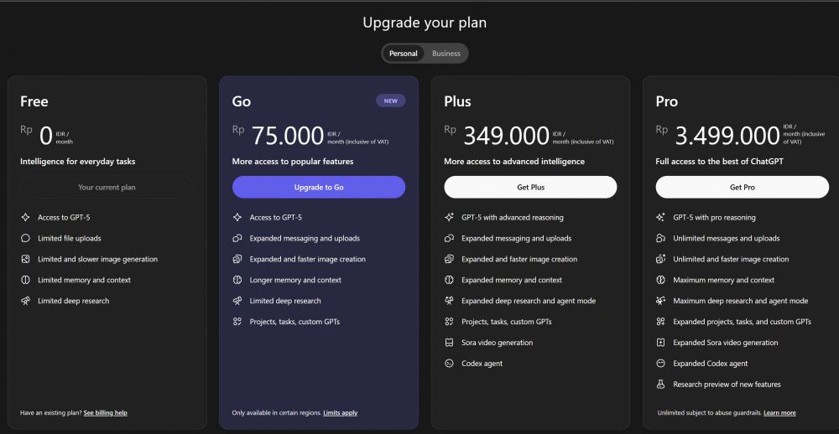Click the Sora video generation icon in Plus
The height and width of the screenshot is (434, 839).
click(449, 343)
